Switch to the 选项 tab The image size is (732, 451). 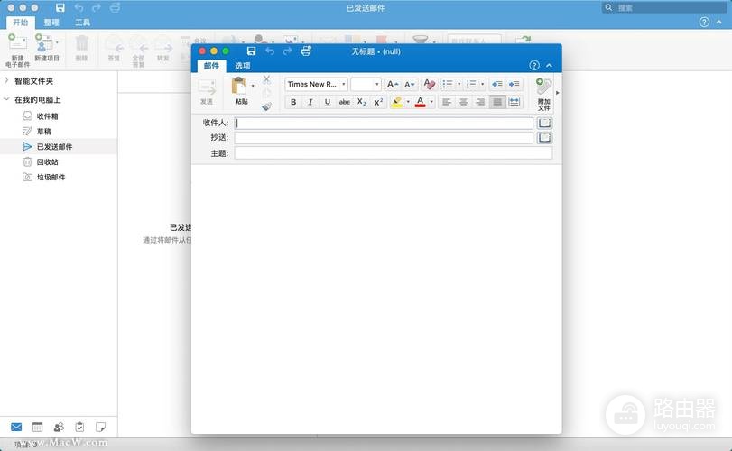click(242, 66)
